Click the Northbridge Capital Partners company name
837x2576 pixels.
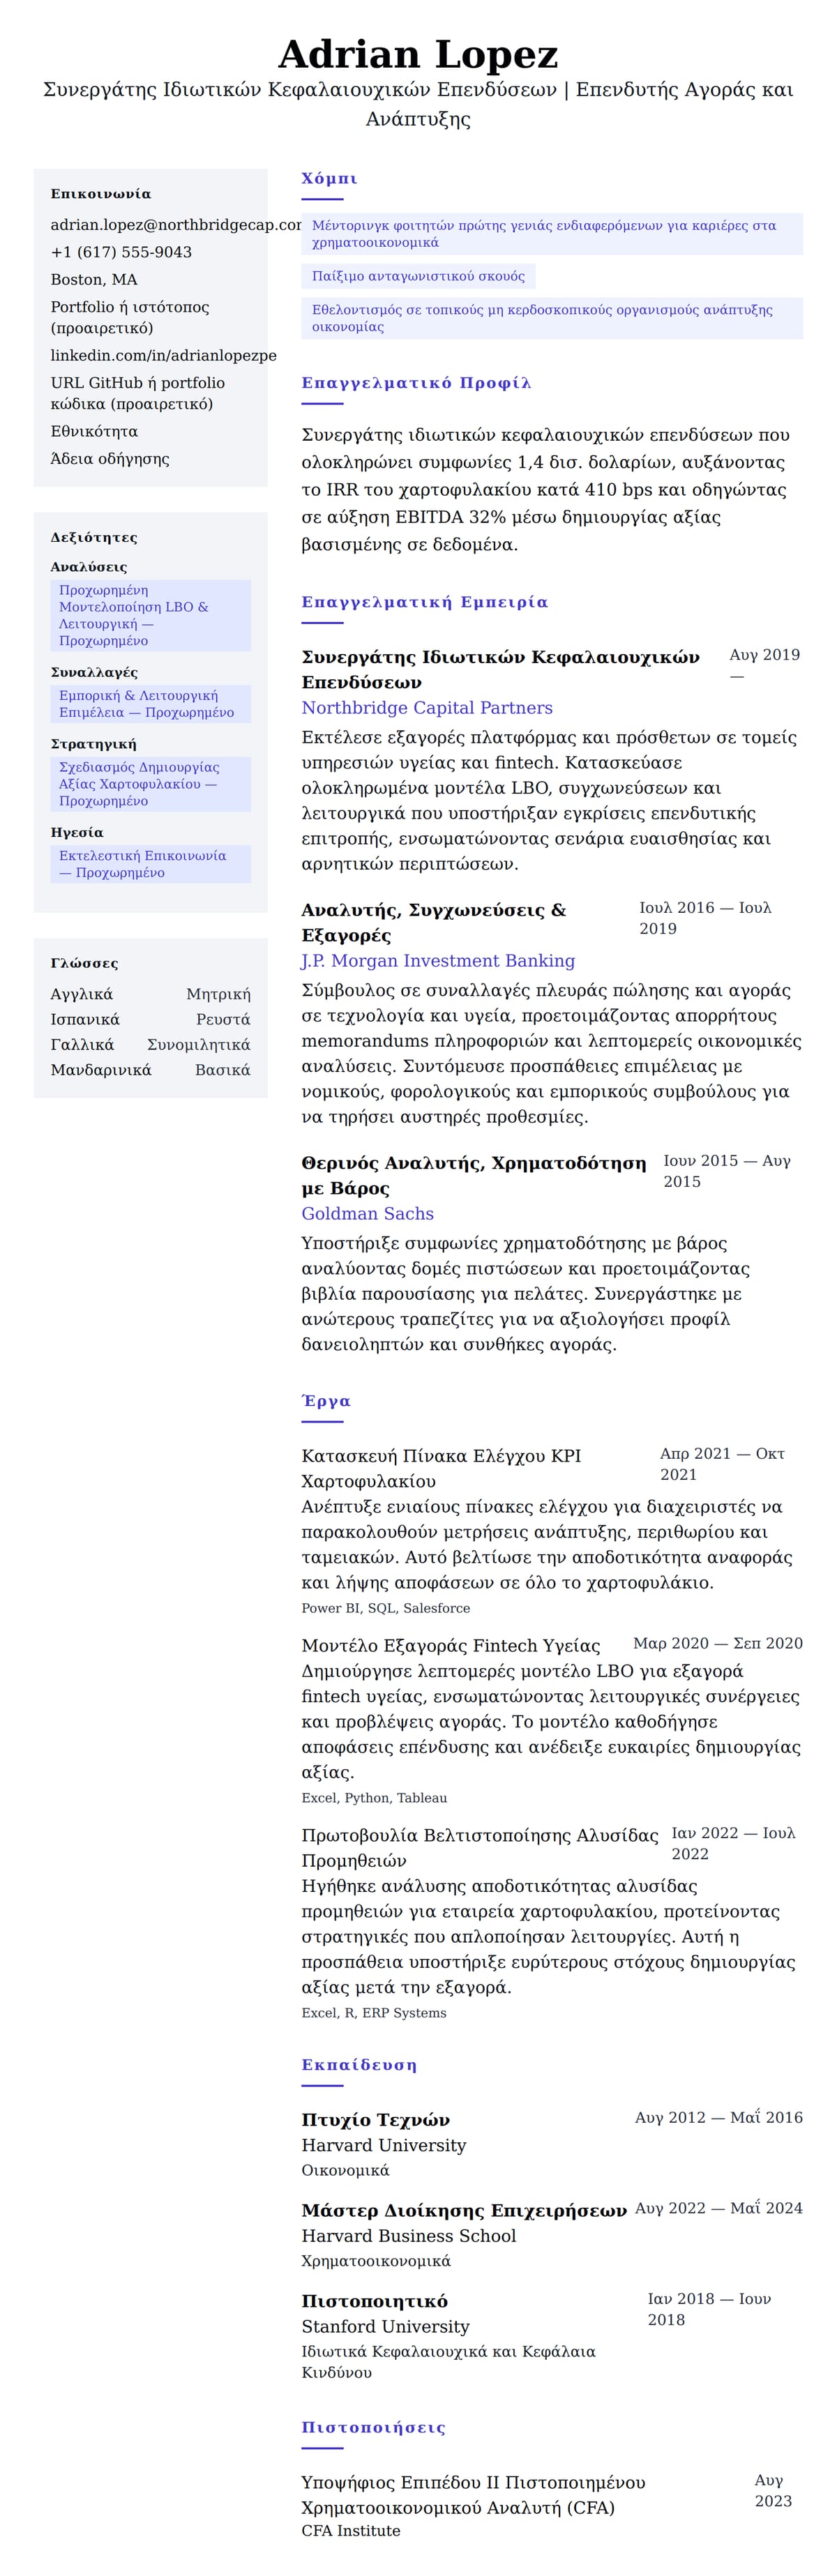(x=426, y=707)
